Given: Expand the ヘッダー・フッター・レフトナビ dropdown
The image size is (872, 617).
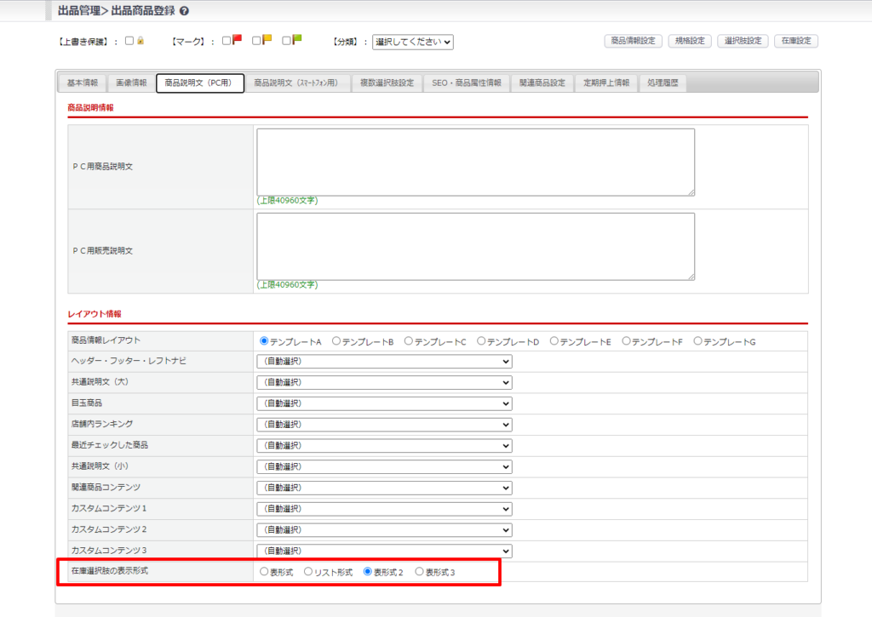Looking at the screenshot, I should [x=384, y=362].
